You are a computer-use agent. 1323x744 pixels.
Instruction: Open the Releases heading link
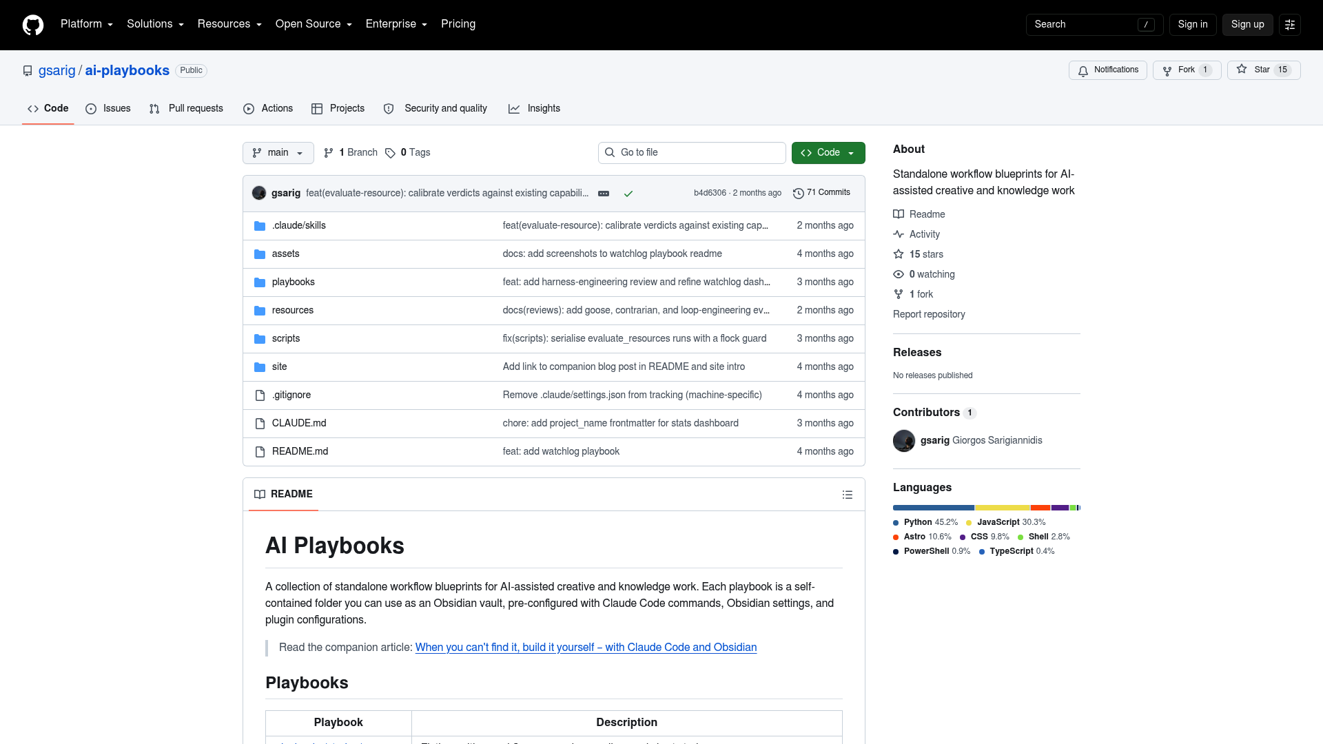pyautogui.click(x=917, y=353)
